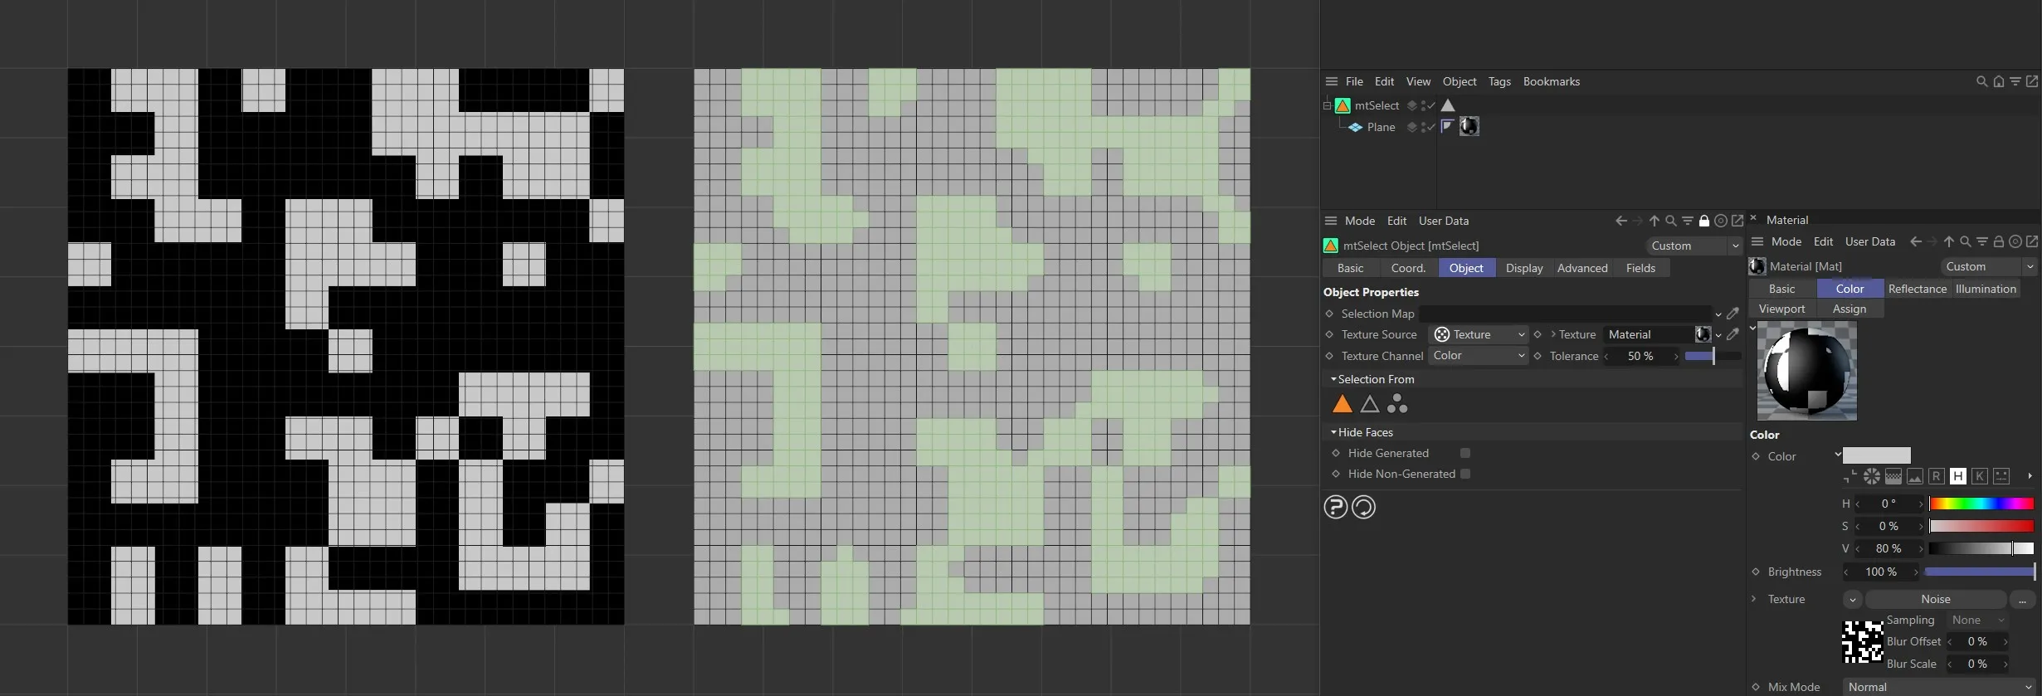Click the layer icon for Plane
The height and width of the screenshot is (696, 2042).
1411,127
